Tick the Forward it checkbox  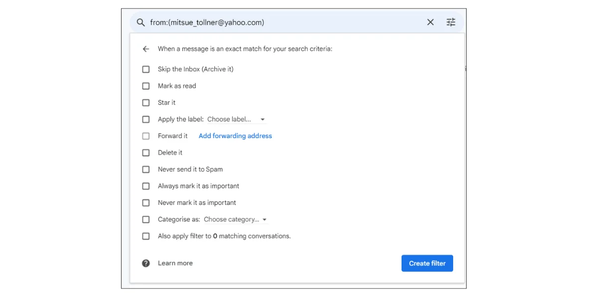coord(146,136)
